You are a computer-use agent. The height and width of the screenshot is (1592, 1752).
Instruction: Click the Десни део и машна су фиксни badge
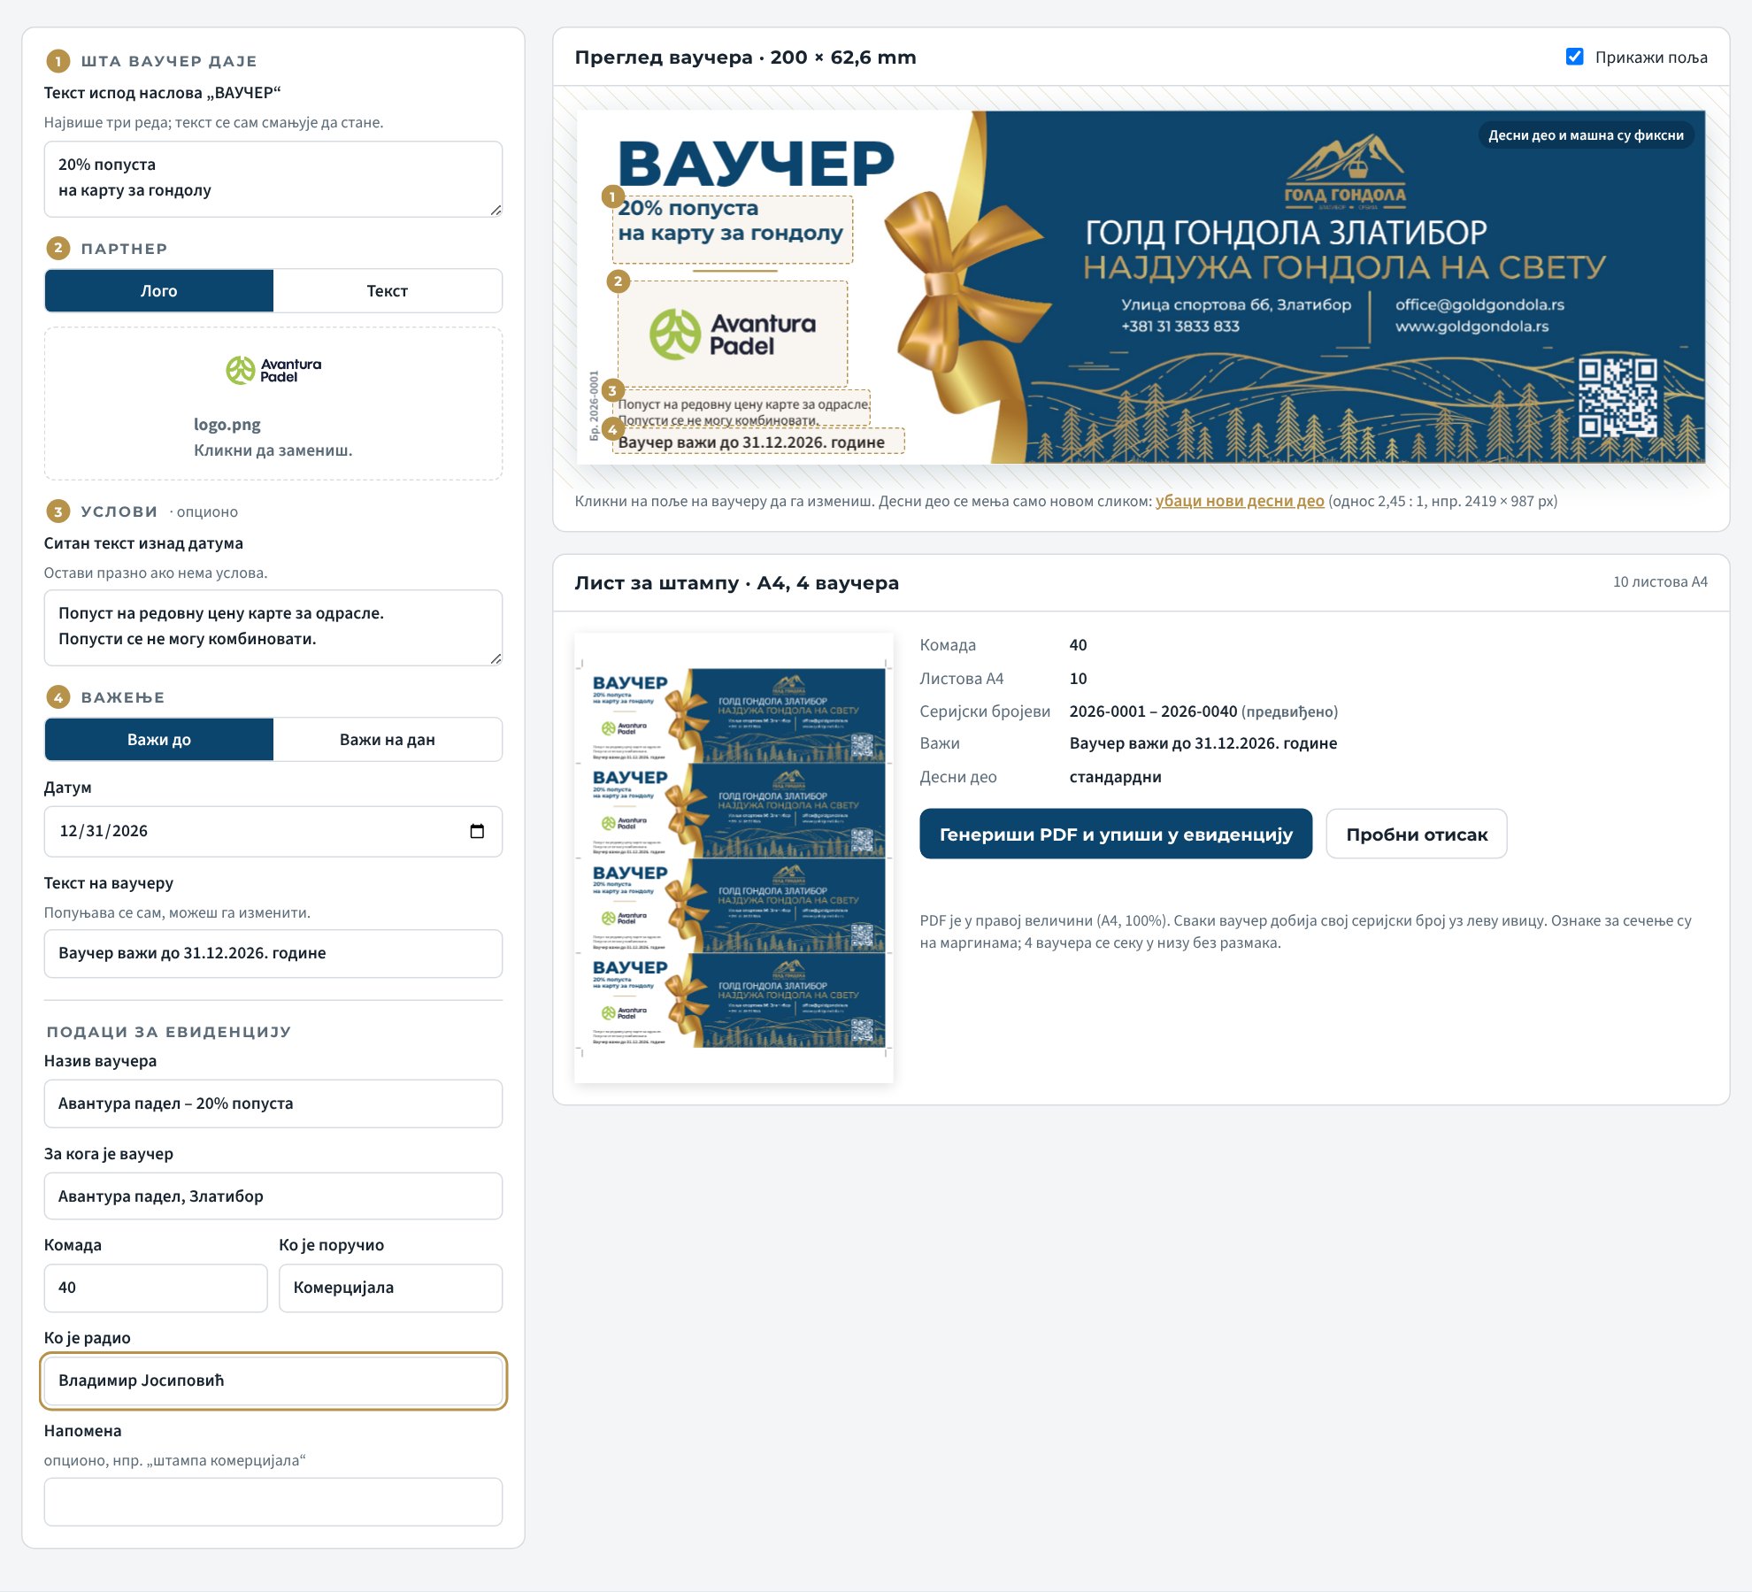1586,135
